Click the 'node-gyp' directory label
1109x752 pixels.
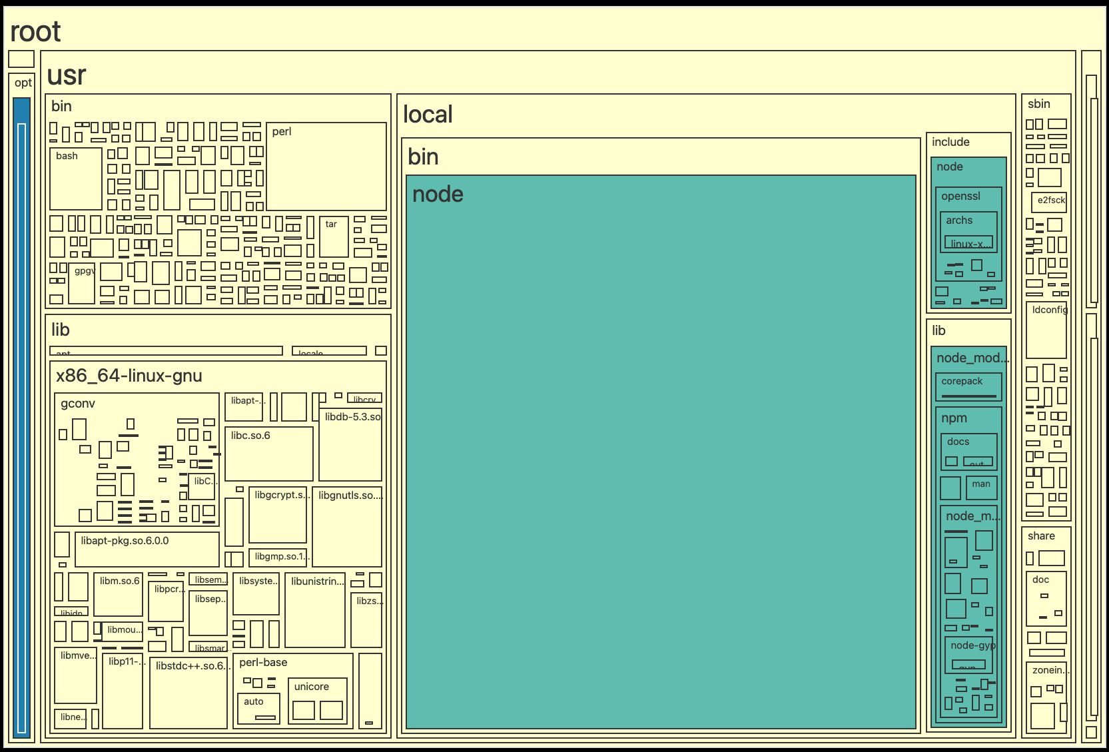(x=973, y=645)
